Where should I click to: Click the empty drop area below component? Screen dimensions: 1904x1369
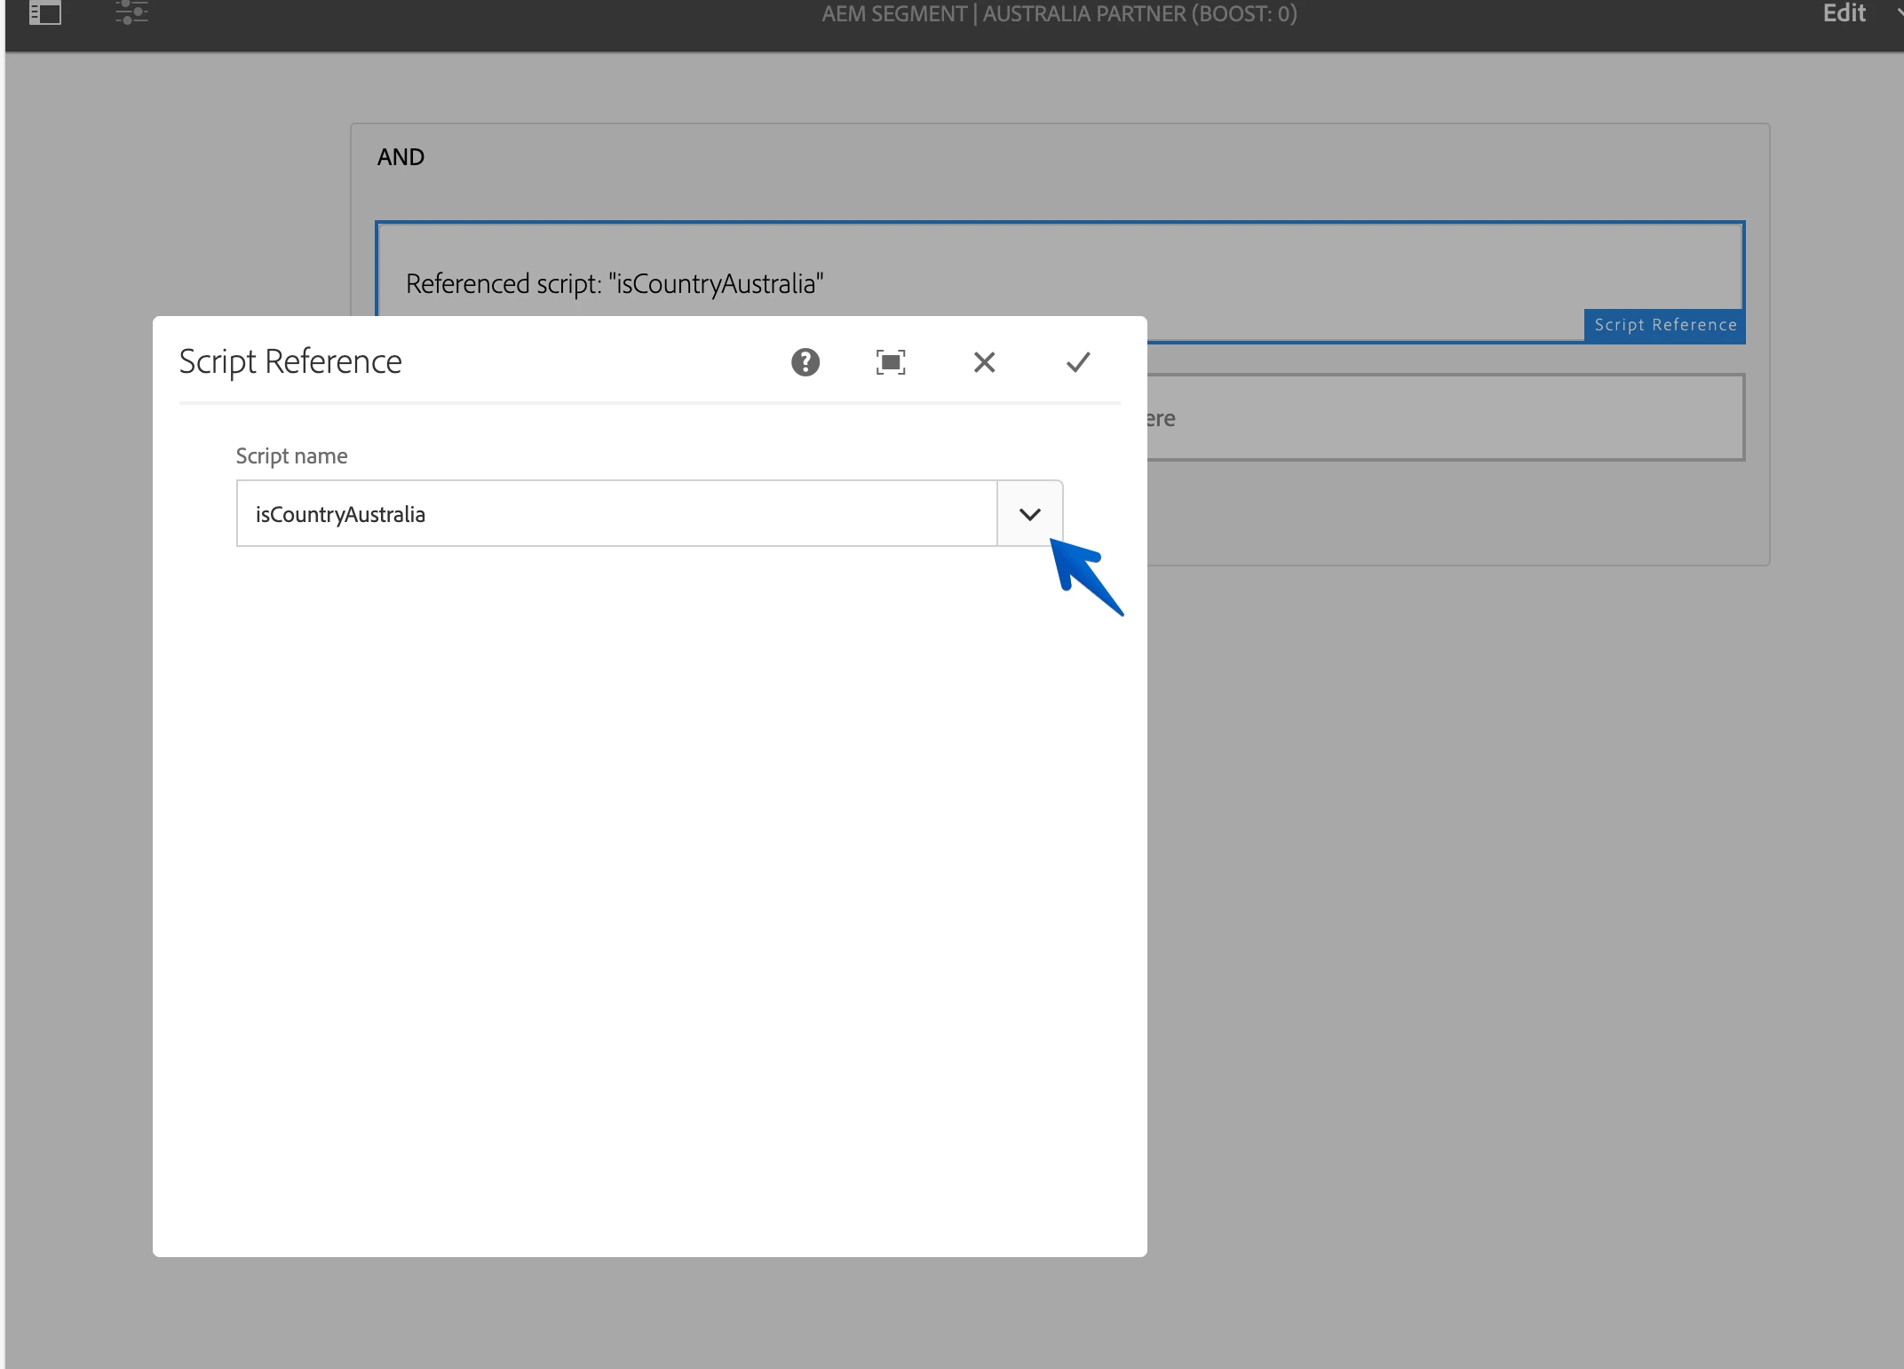pos(1444,418)
